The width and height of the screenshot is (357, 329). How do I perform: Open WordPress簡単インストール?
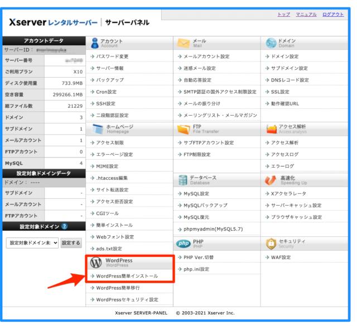pyautogui.click(x=127, y=276)
